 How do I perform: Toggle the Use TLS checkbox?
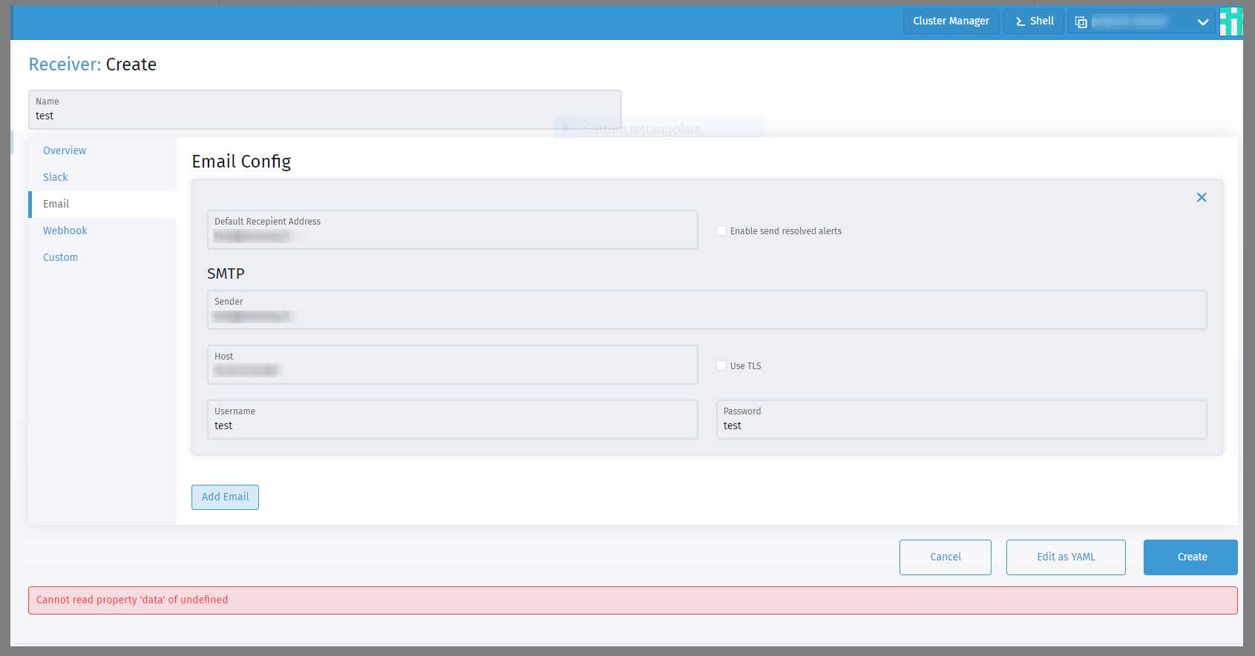point(721,365)
